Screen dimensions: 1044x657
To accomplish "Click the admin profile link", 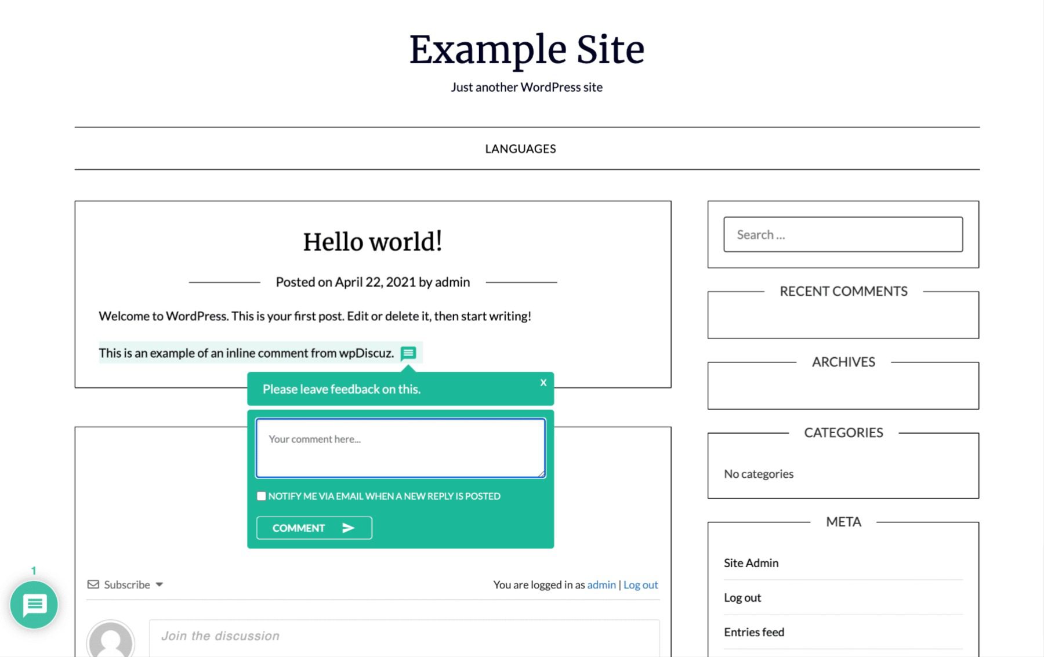I will pyautogui.click(x=601, y=585).
